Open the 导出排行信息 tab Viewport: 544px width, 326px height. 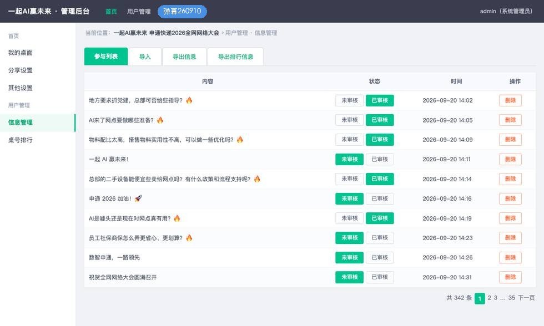(235, 57)
